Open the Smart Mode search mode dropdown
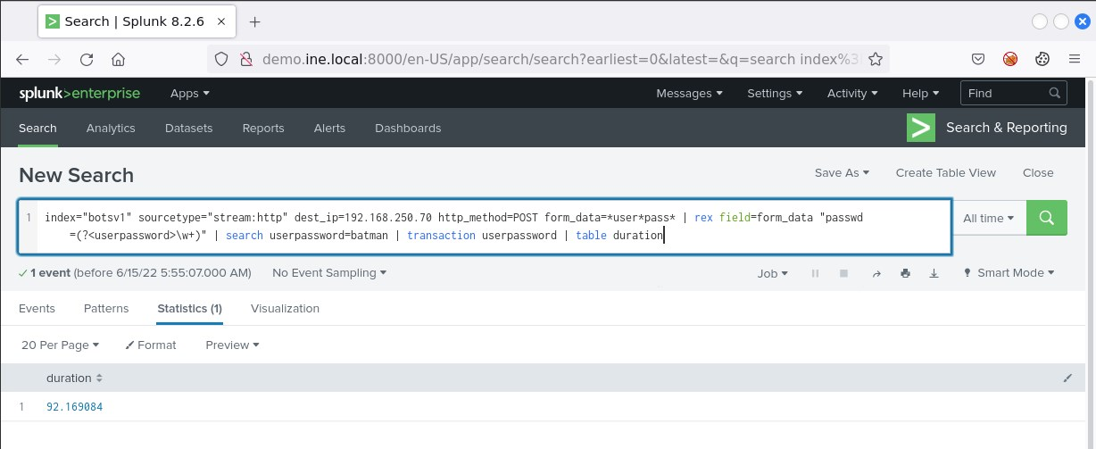1096x449 pixels. 1009,273
